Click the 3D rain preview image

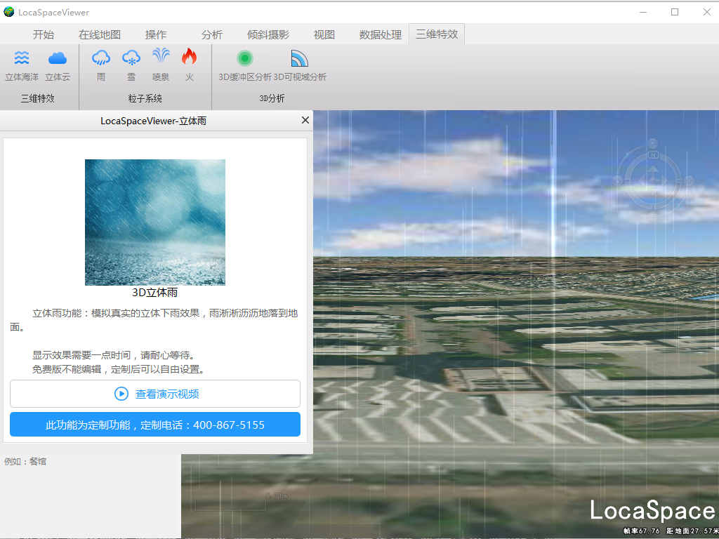155,222
